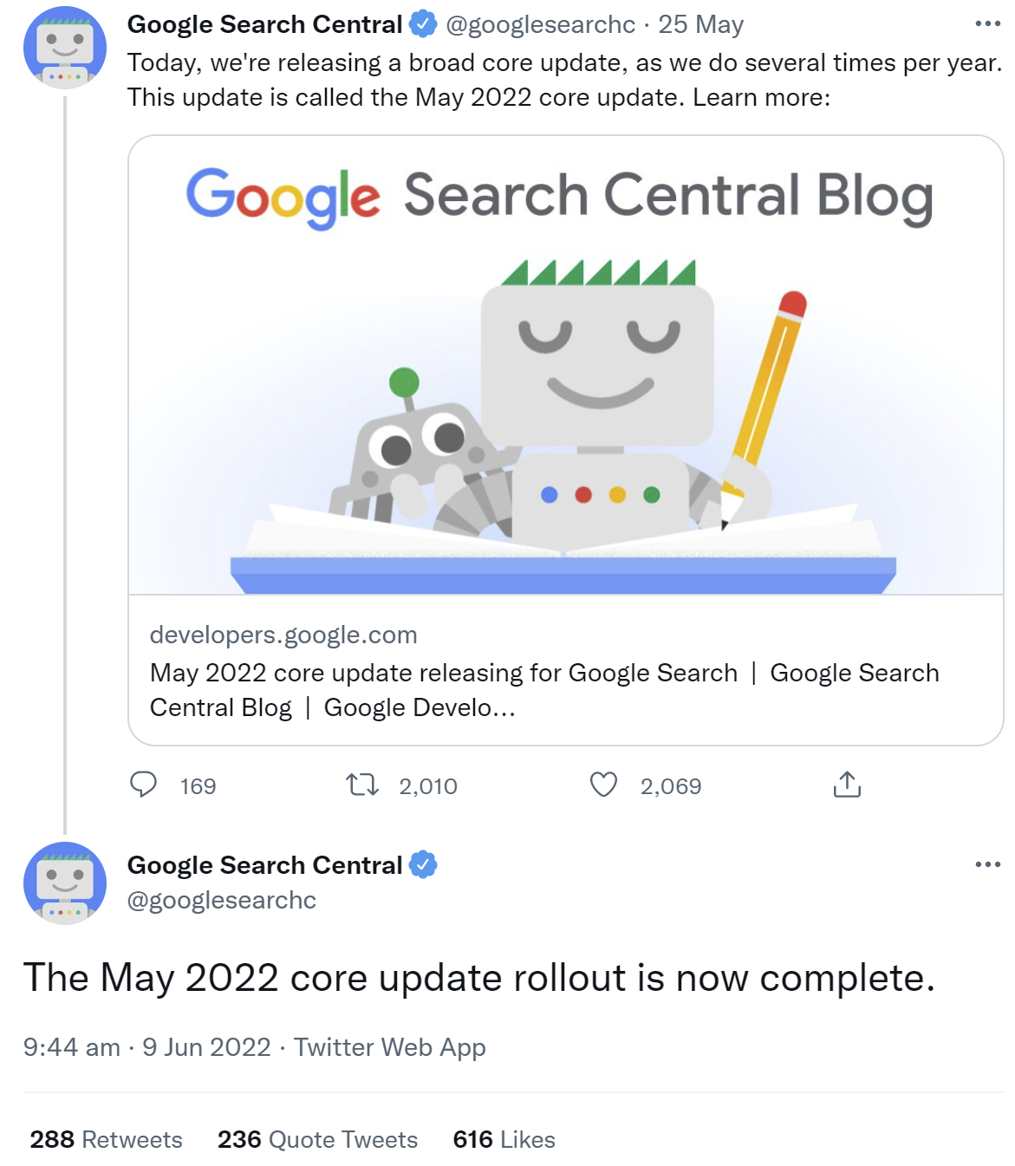View the 288 Retweets list
1015x1166 pixels.
[104, 1139]
